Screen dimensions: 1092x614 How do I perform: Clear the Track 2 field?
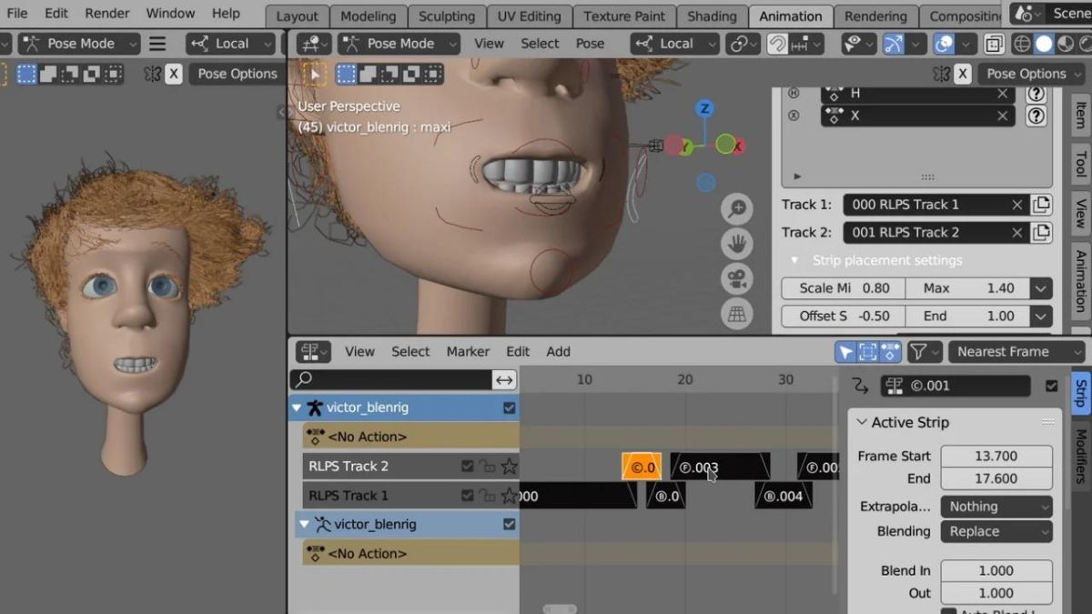point(1017,232)
